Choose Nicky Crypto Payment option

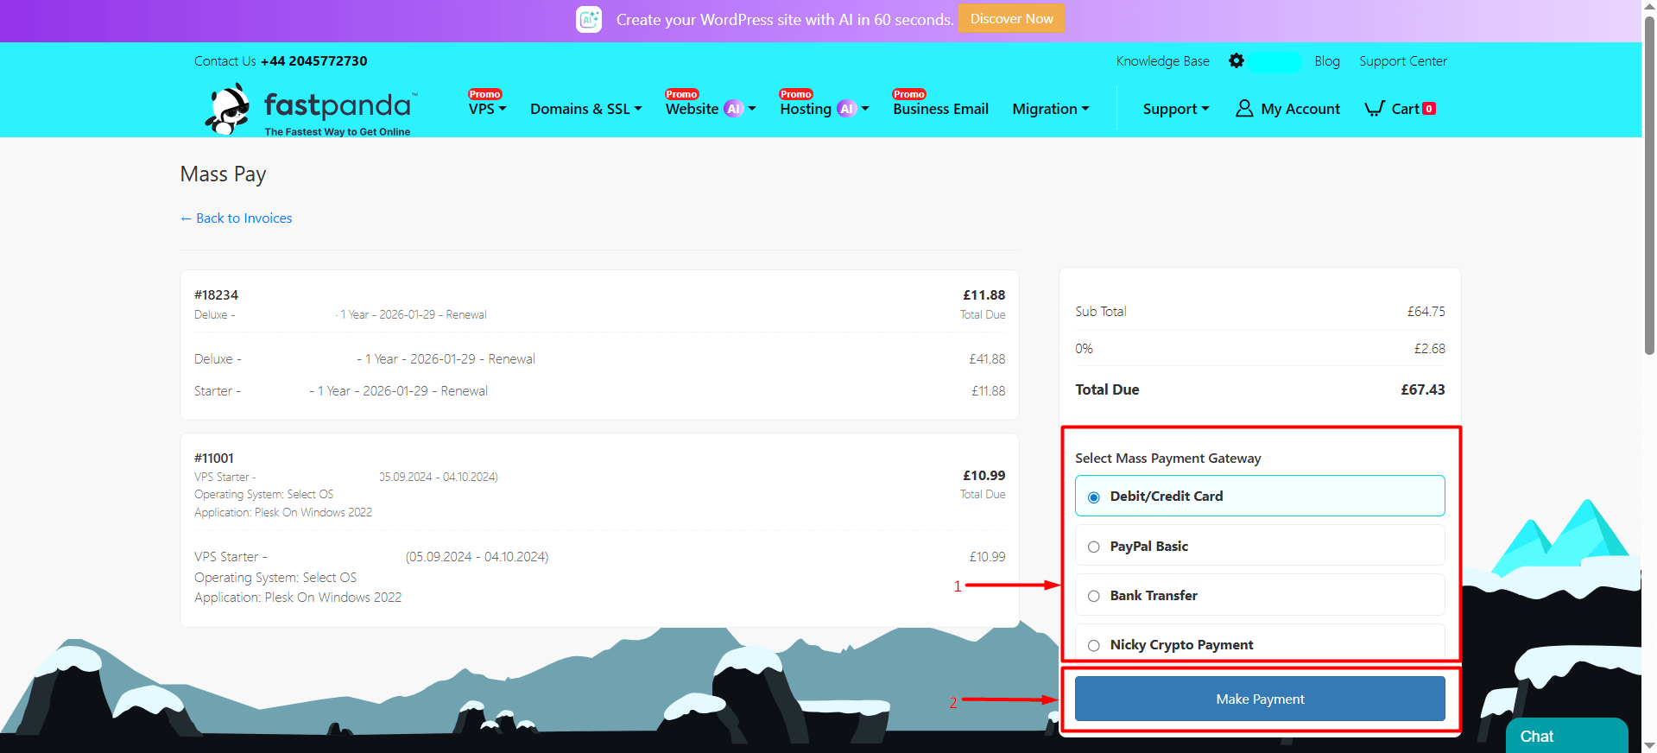[1094, 645]
